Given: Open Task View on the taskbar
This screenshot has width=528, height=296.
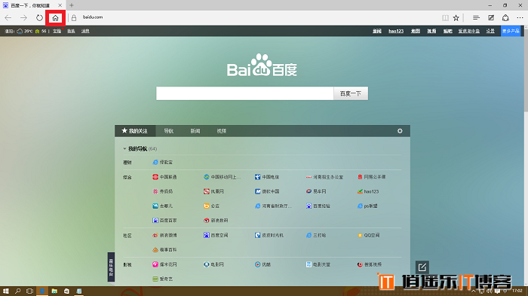Looking at the screenshot, I should (x=29, y=291).
